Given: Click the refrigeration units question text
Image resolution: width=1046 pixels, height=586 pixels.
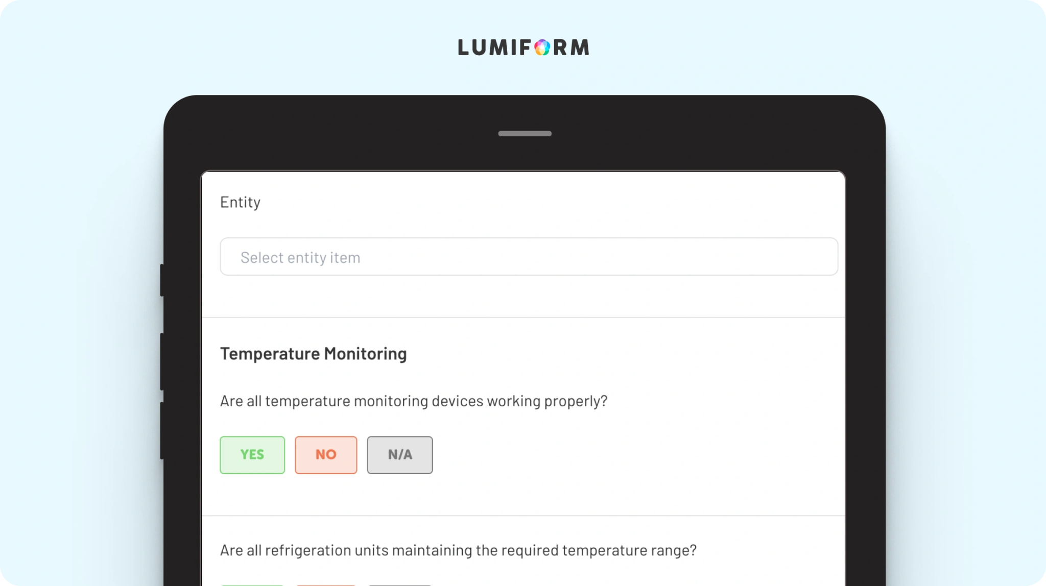Looking at the screenshot, I should tap(458, 550).
